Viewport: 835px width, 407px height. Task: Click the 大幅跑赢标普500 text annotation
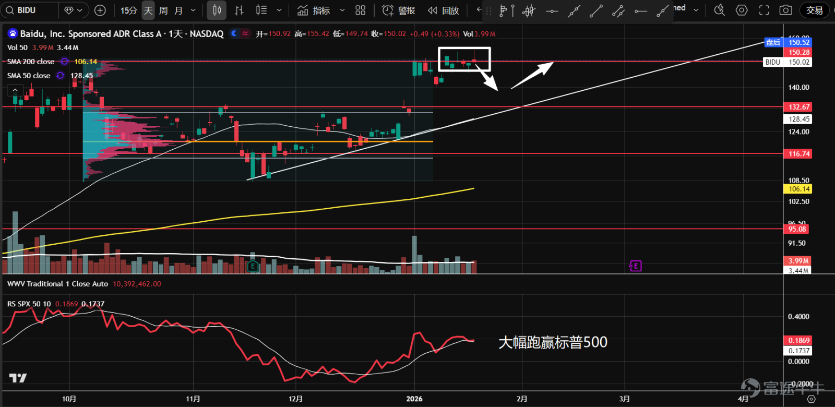[x=553, y=342]
